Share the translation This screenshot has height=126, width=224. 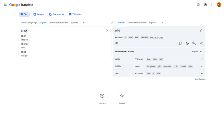pyautogui.click(x=201, y=43)
